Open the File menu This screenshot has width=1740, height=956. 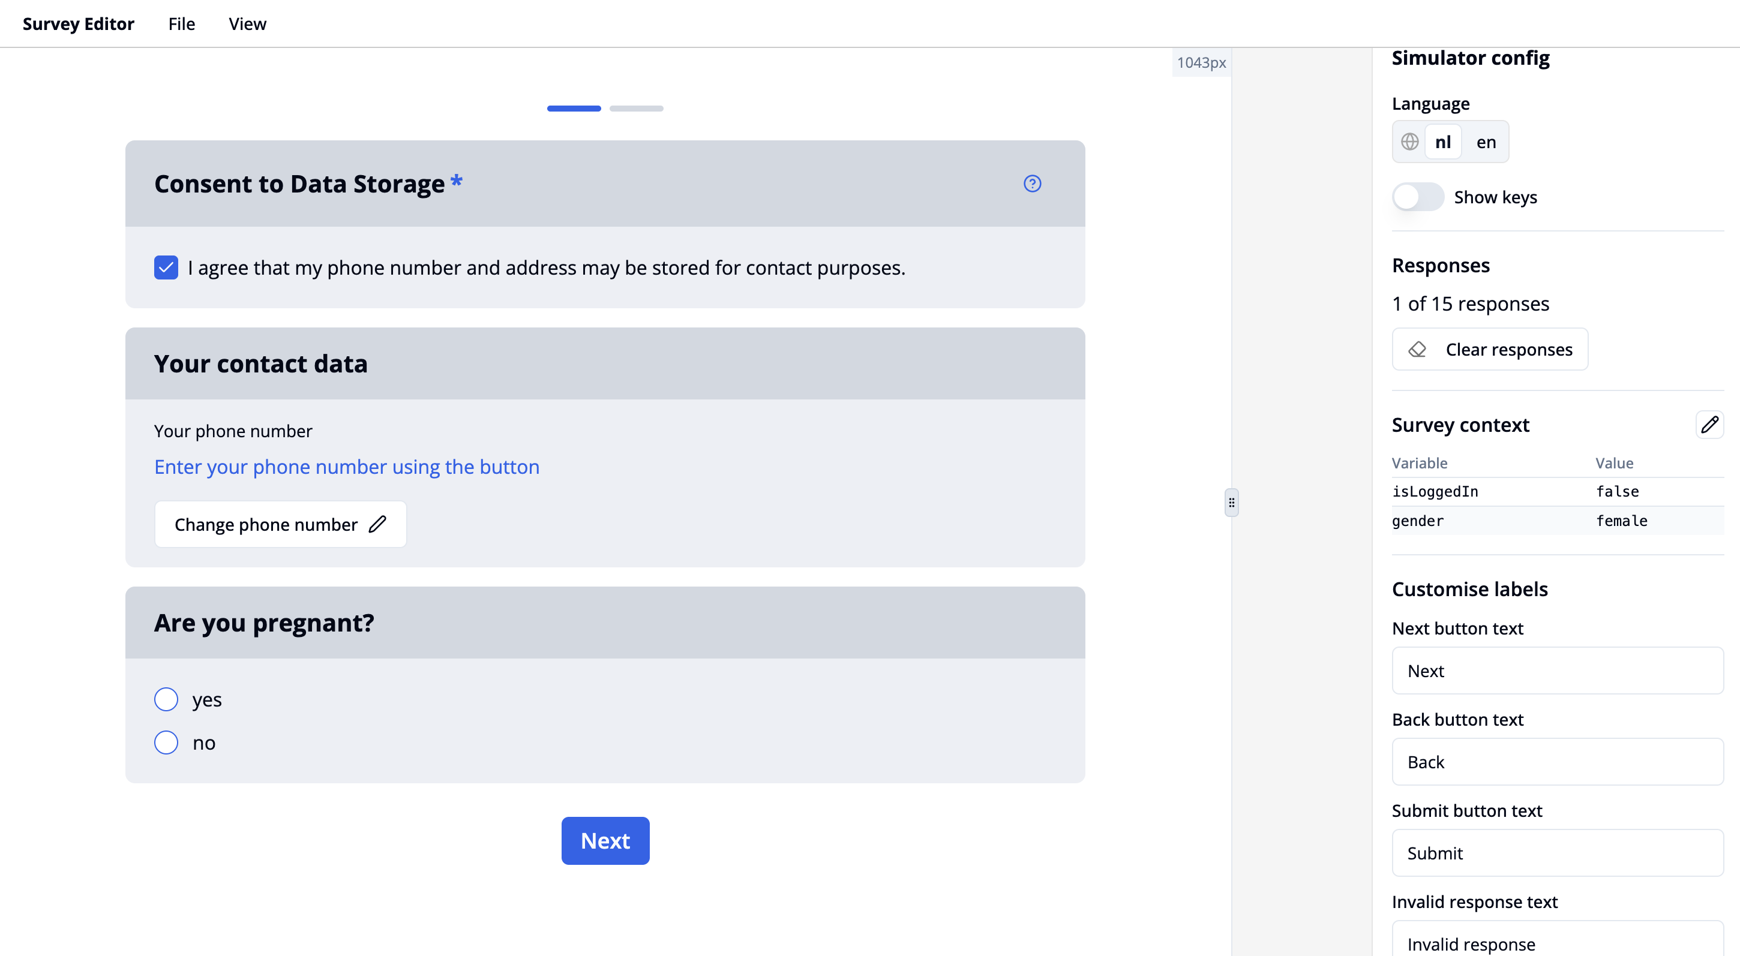point(181,23)
